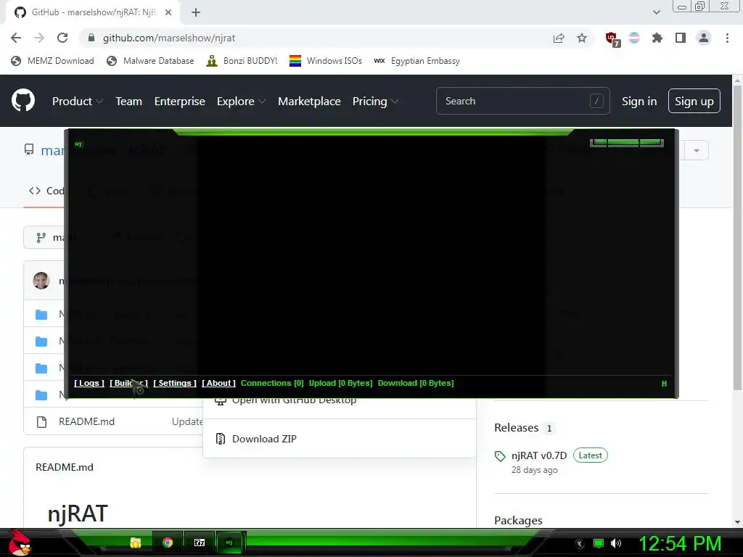Open the Team page
This screenshot has width=743, height=557.
pos(129,102)
